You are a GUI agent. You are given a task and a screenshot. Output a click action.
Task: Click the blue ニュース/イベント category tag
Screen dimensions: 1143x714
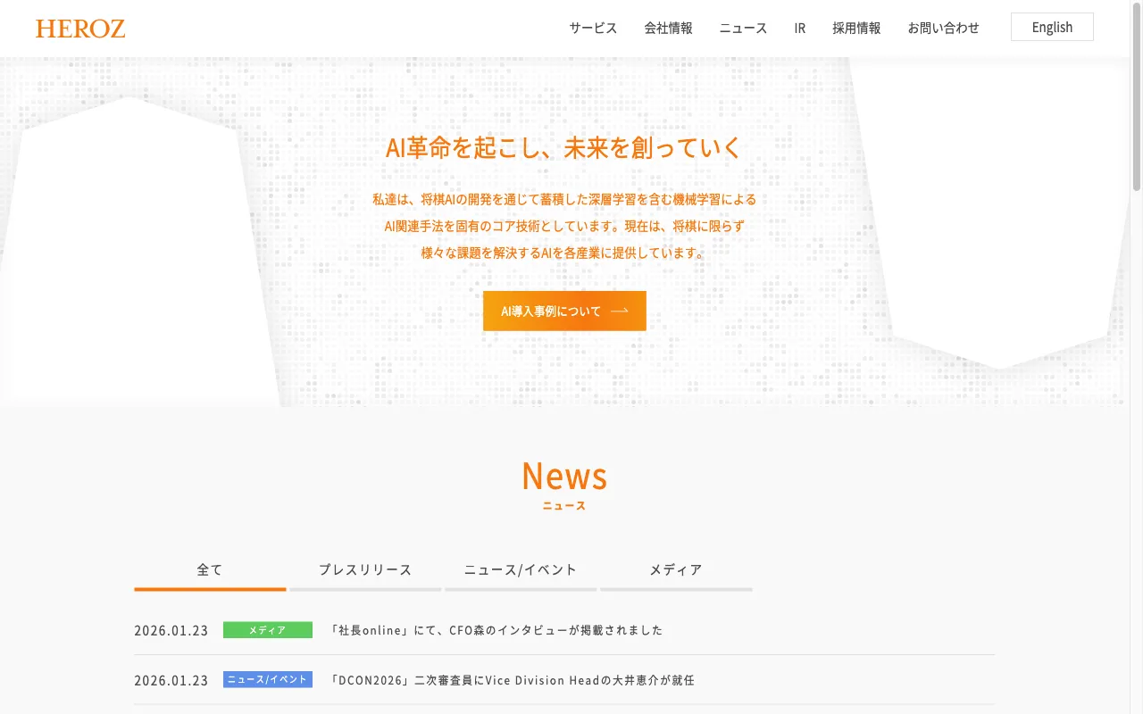[268, 680]
